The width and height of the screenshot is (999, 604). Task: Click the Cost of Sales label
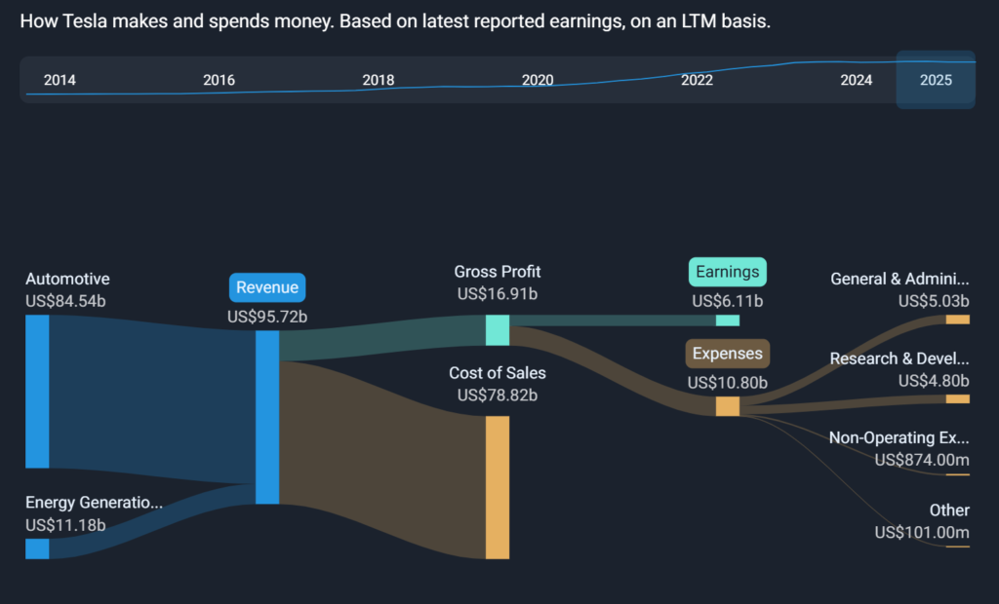click(497, 373)
